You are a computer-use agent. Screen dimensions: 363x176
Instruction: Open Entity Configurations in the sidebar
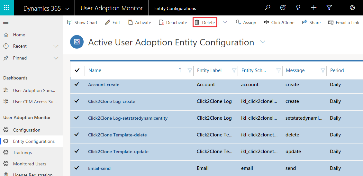tap(32, 141)
